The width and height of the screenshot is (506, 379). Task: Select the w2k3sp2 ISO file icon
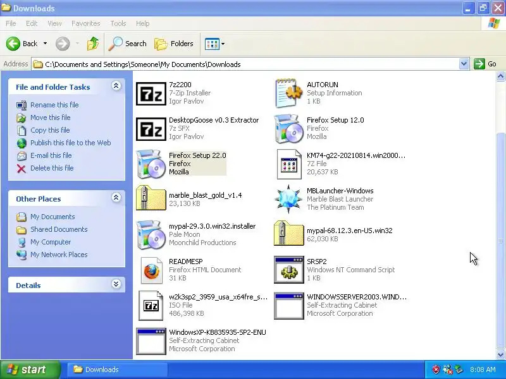coord(151,306)
